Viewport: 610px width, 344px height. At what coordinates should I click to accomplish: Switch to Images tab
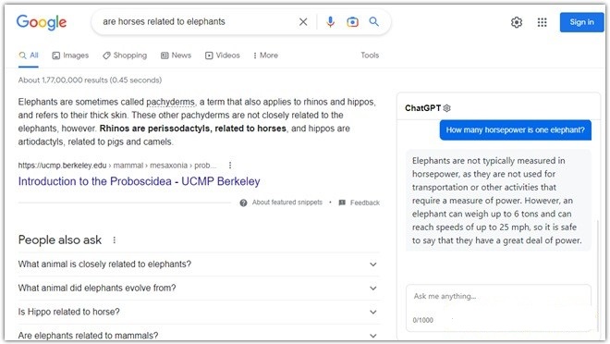[70, 55]
